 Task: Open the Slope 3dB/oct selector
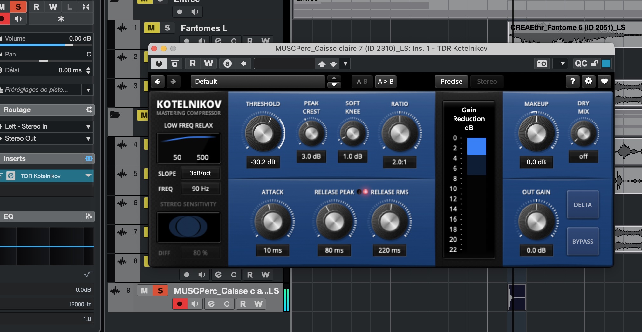(x=200, y=173)
